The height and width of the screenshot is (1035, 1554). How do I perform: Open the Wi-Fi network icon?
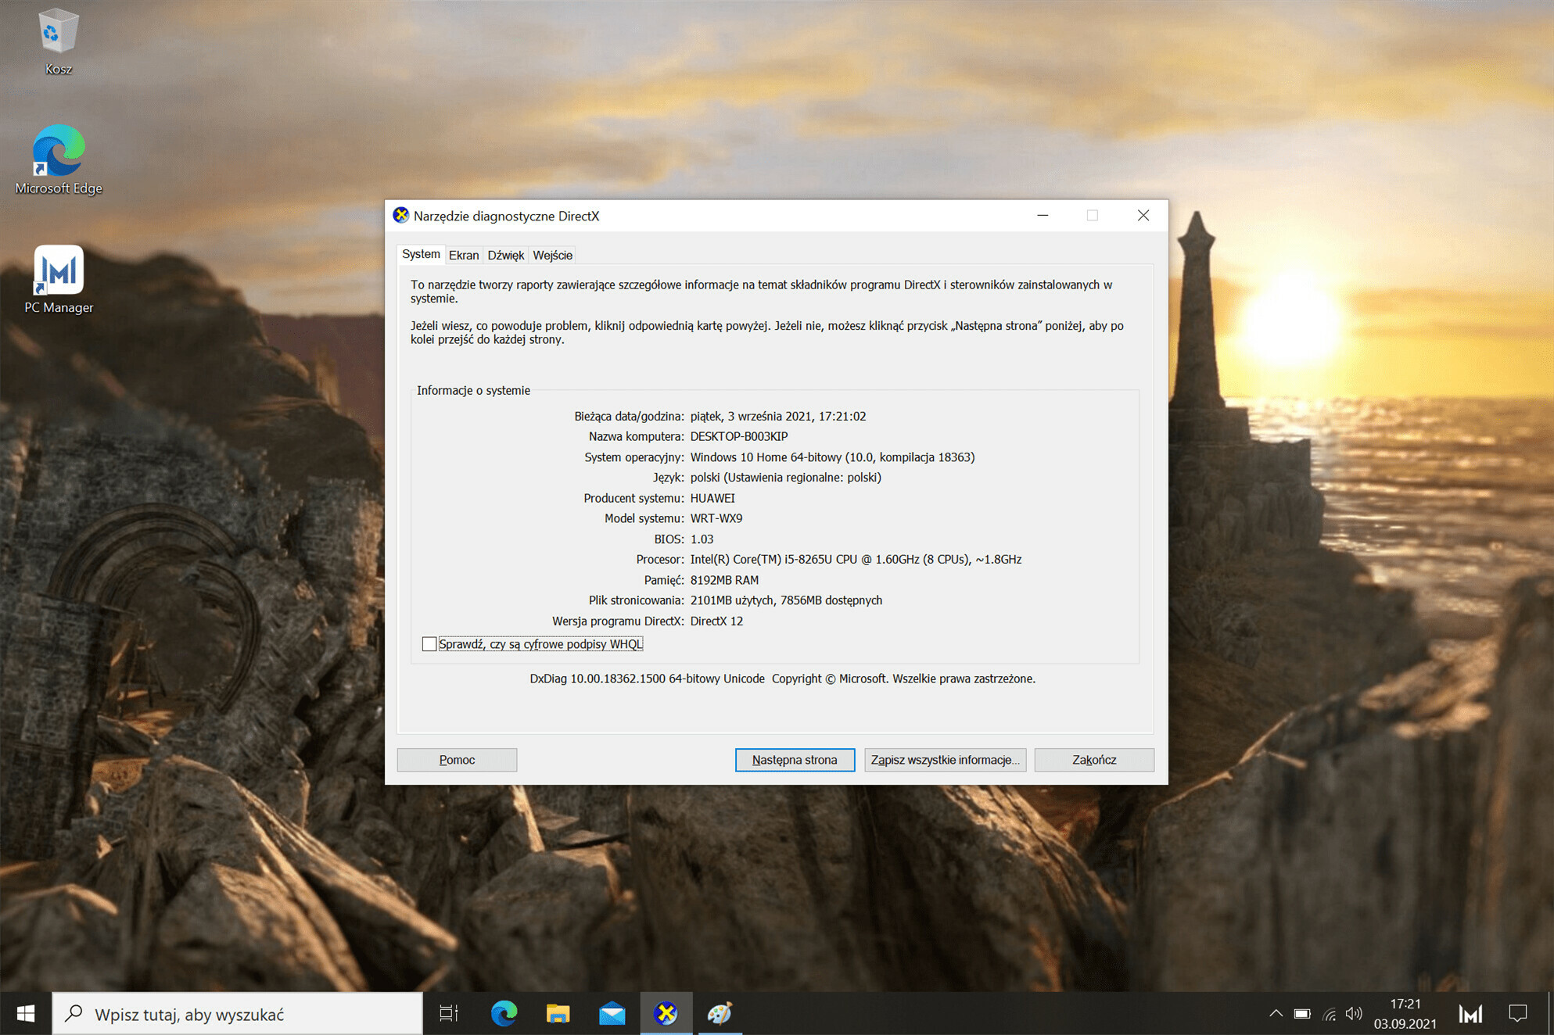(1329, 1014)
